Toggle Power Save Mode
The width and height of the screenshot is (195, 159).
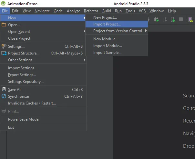[43, 119]
